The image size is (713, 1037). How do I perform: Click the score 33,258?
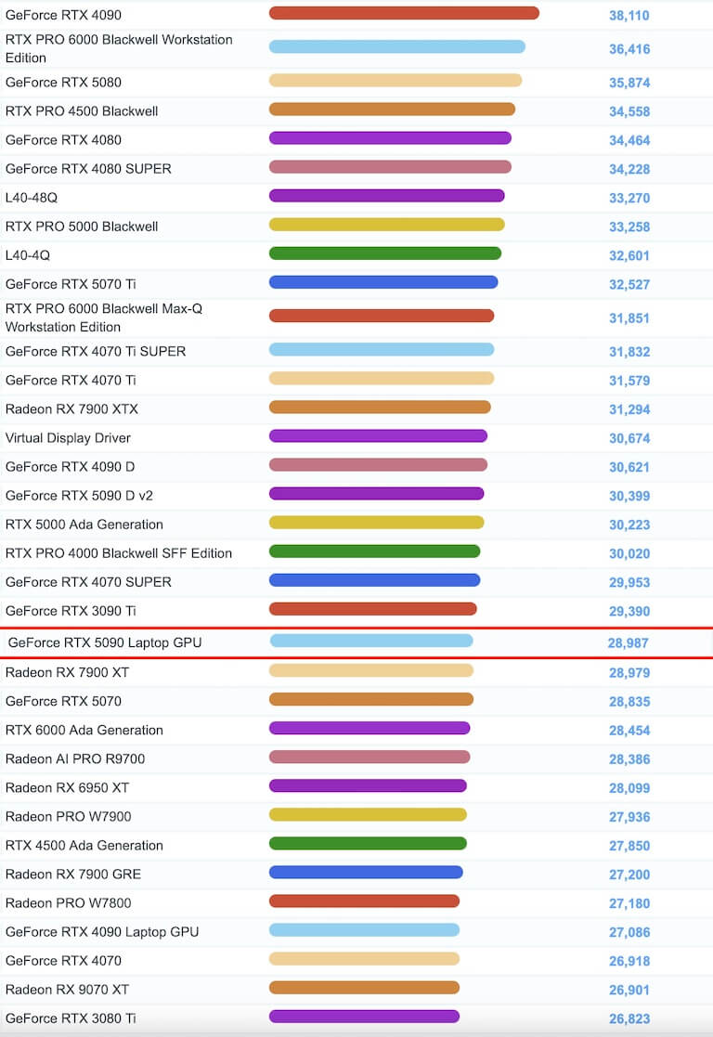629,227
